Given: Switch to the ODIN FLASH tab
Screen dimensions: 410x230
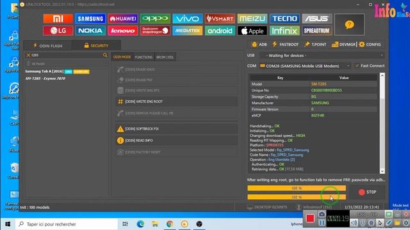Looking at the screenshot, I should (48, 45).
